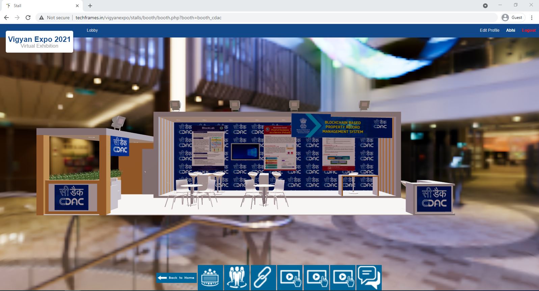Play the second video icon
539x291 pixels.
click(x=316, y=277)
